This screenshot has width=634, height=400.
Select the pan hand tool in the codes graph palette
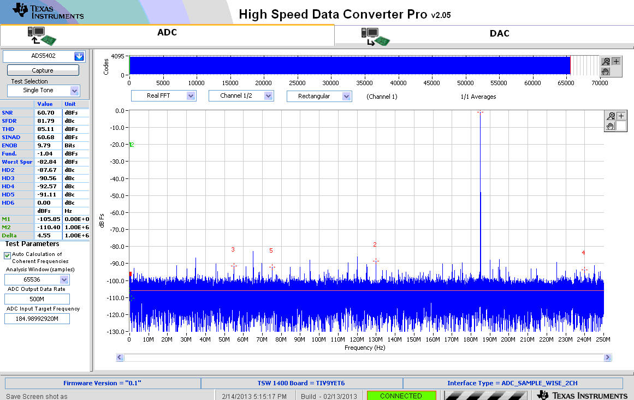tap(606, 71)
